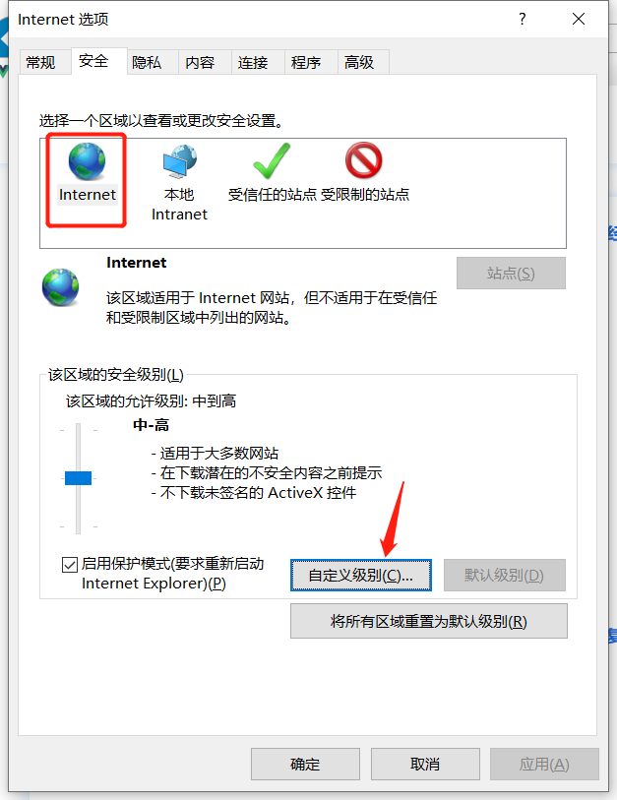Image resolution: width=617 pixels, height=800 pixels.
Task: Confirm with the 确定 button
Action: click(305, 764)
